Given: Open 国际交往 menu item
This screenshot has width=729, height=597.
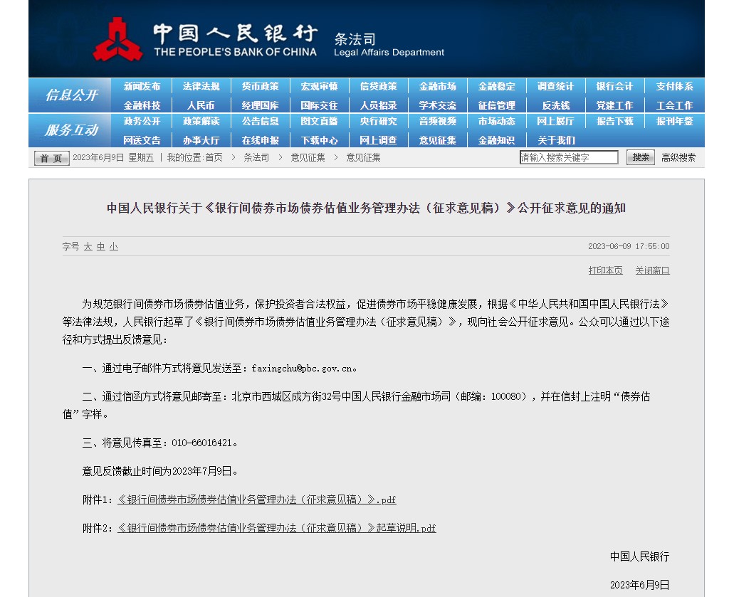Looking at the screenshot, I should click(x=320, y=105).
